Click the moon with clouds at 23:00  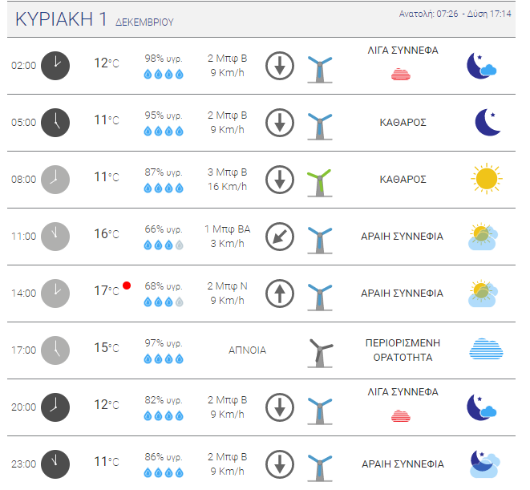(x=485, y=463)
